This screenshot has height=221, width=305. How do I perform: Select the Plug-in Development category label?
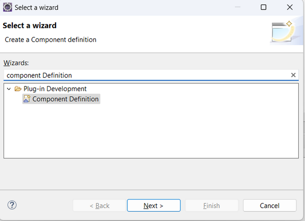click(x=55, y=89)
